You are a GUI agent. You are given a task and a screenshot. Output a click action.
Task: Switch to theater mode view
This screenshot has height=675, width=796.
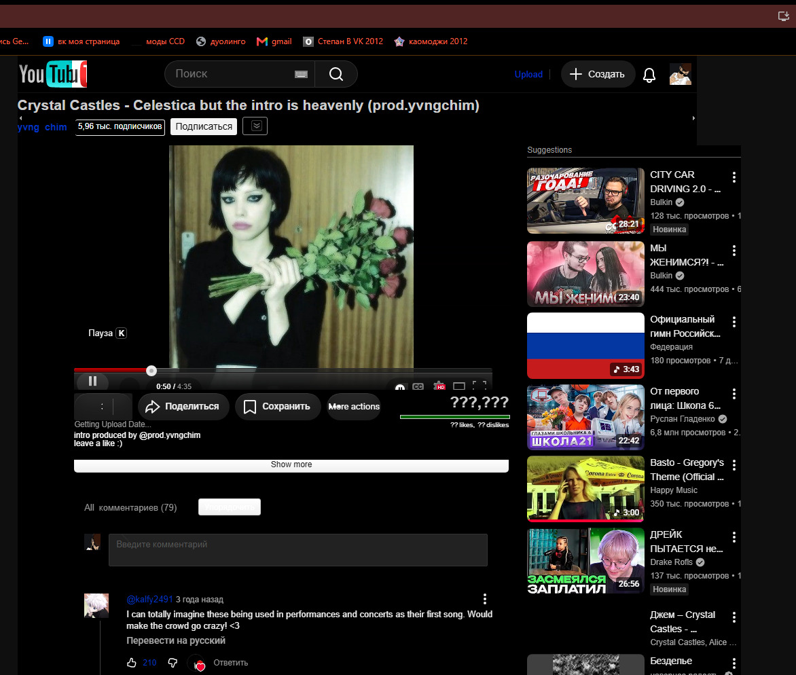click(459, 386)
